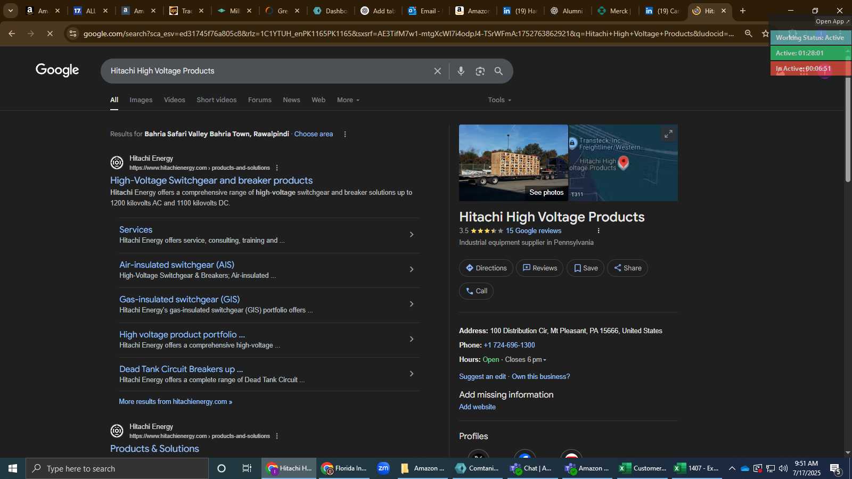Image resolution: width=852 pixels, height=479 pixels.
Task: Expand Gas-insulated switchgear (GIS) chevron
Action: coord(411,304)
